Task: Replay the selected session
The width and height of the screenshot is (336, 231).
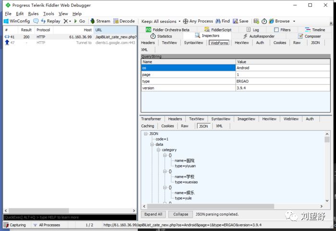Action: 50,21
